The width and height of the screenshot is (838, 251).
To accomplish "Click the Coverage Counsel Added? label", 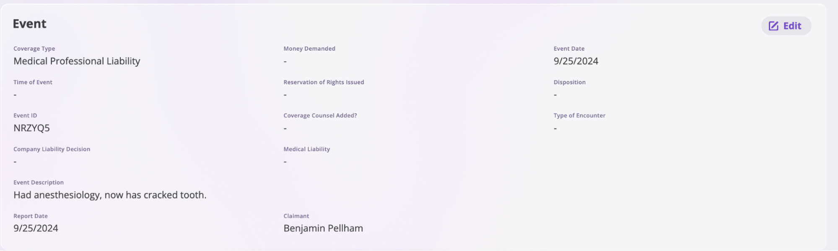I will coord(320,116).
